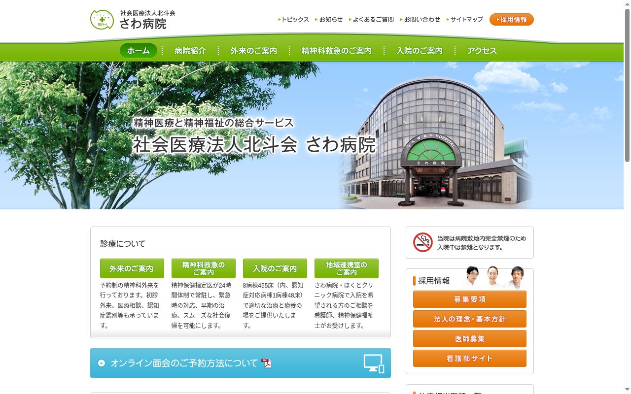Click the orange 採用情報 header button
631x394 pixels.
click(x=512, y=20)
